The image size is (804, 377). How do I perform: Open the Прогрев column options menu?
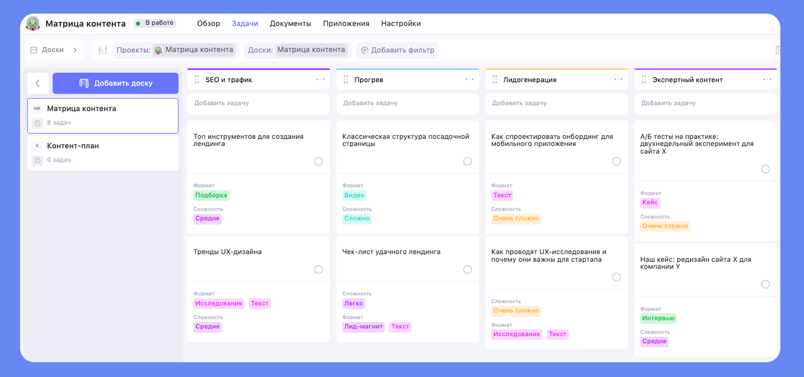469,79
